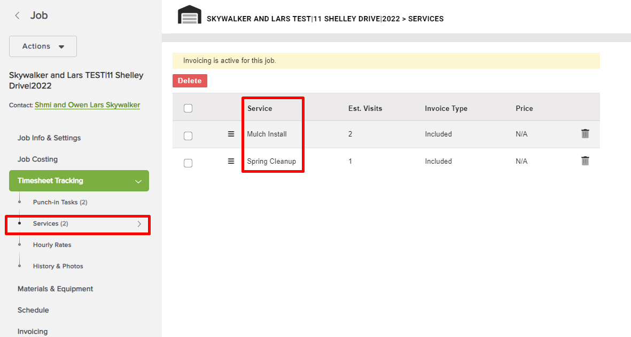Click the Invoice Type column header

446,108
